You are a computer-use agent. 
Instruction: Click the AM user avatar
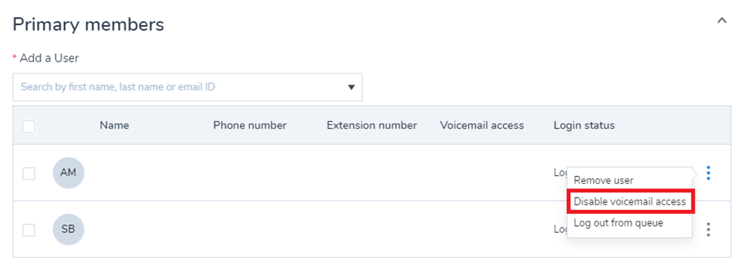pyautogui.click(x=69, y=173)
